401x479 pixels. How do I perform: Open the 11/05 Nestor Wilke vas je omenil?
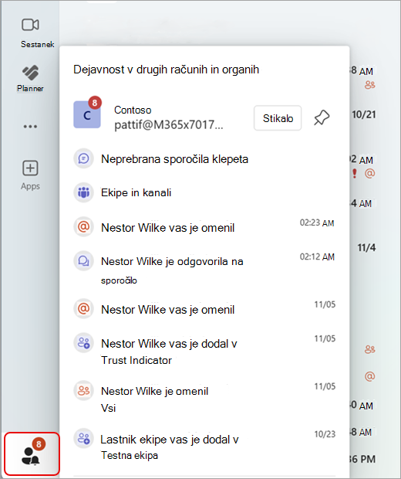(x=204, y=309)
